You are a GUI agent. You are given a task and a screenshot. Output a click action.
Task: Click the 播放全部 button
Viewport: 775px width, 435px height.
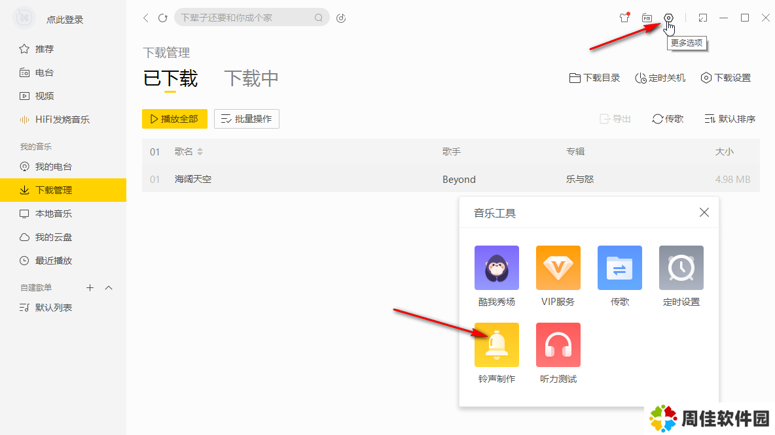174,119
